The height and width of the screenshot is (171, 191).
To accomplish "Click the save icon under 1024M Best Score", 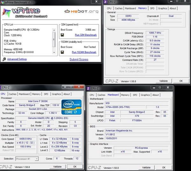I will (62, 52).
